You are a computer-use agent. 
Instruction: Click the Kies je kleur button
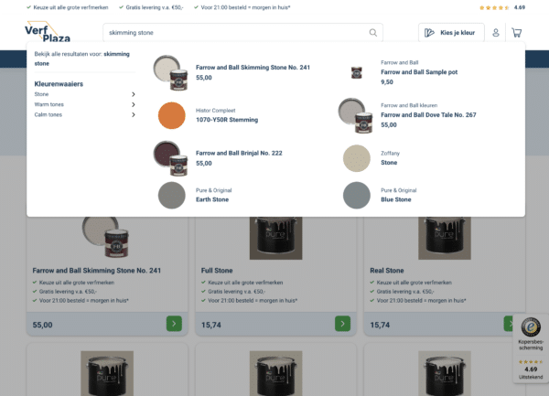451,33
